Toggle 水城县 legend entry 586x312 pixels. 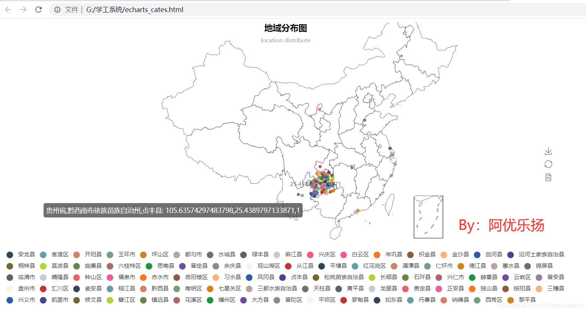tap(221, 255)
